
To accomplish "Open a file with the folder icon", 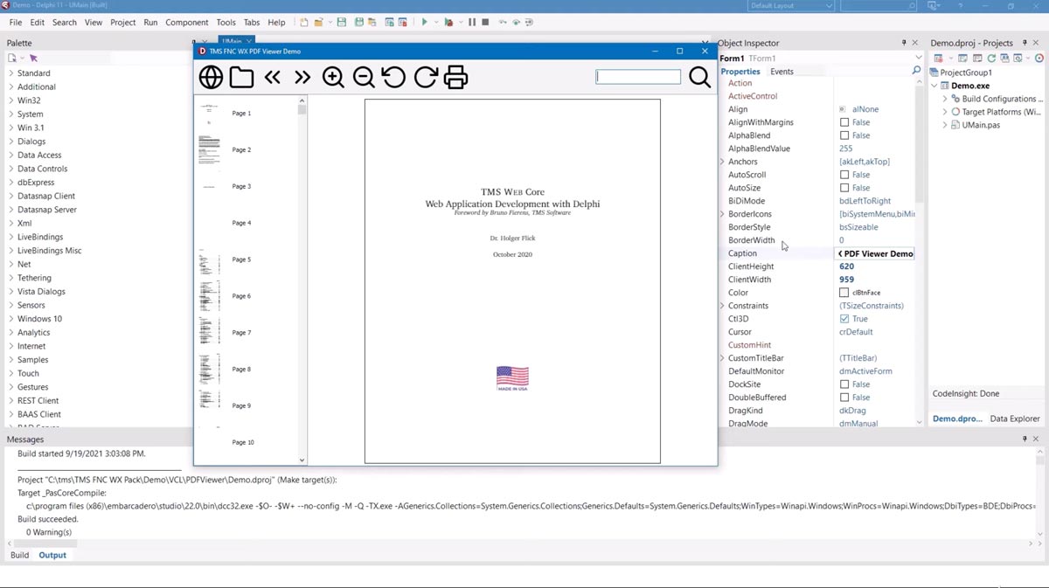I will tap(241, 77).
